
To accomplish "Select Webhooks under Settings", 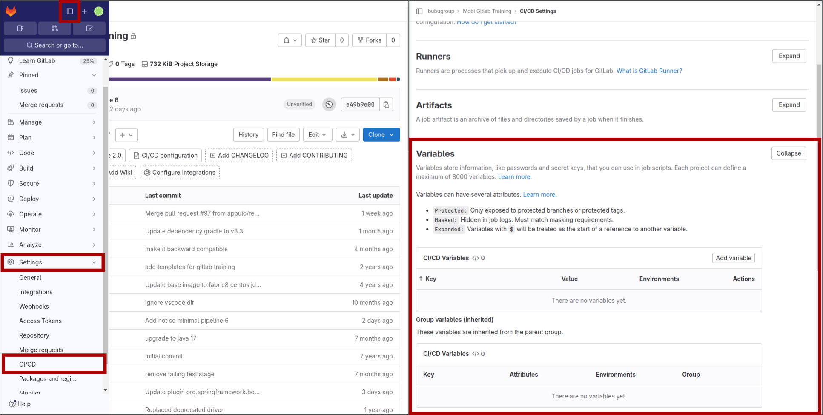I will (x=34, y=306).
